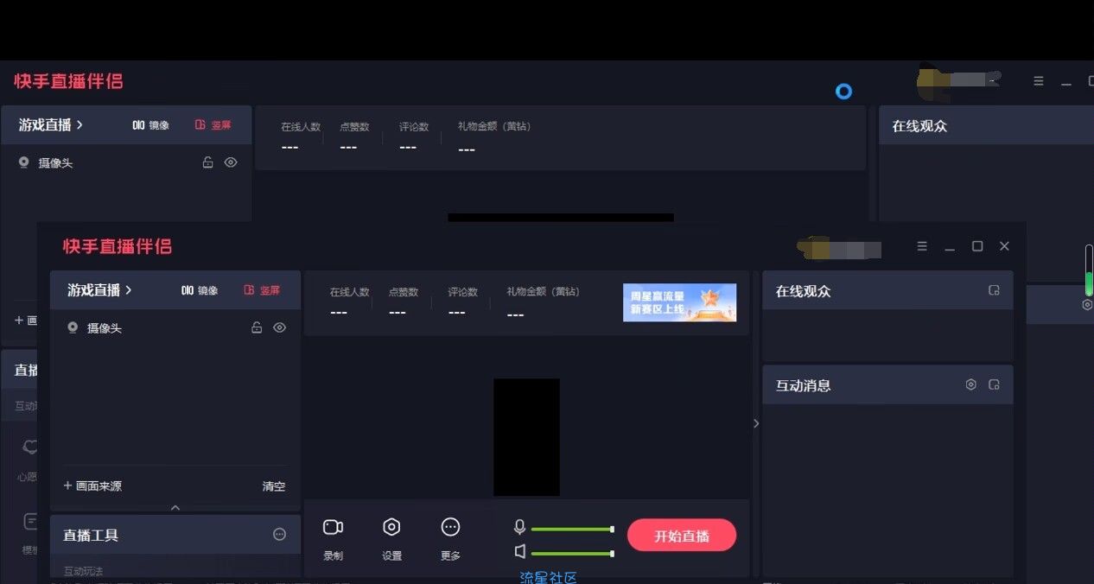Click camera source icon in front window
The image size is (1094, 584).
tap(73, 327)
